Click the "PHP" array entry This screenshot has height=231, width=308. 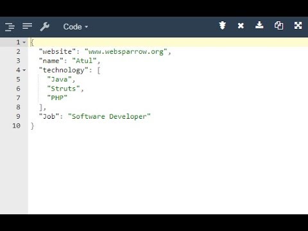click(x=57, y=98)
